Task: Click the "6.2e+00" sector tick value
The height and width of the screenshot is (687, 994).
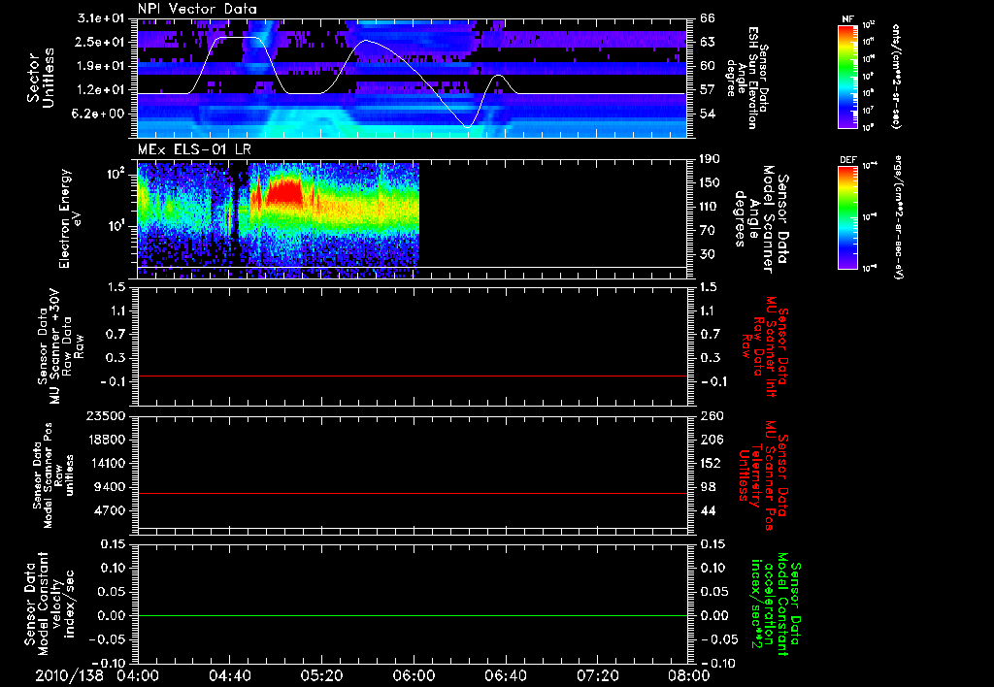Action: point(100,114)
